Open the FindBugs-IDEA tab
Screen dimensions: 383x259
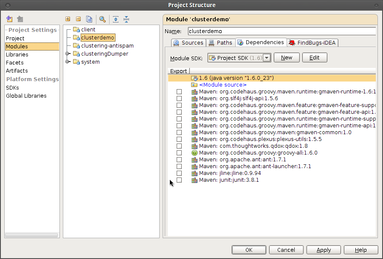(313, 42)
